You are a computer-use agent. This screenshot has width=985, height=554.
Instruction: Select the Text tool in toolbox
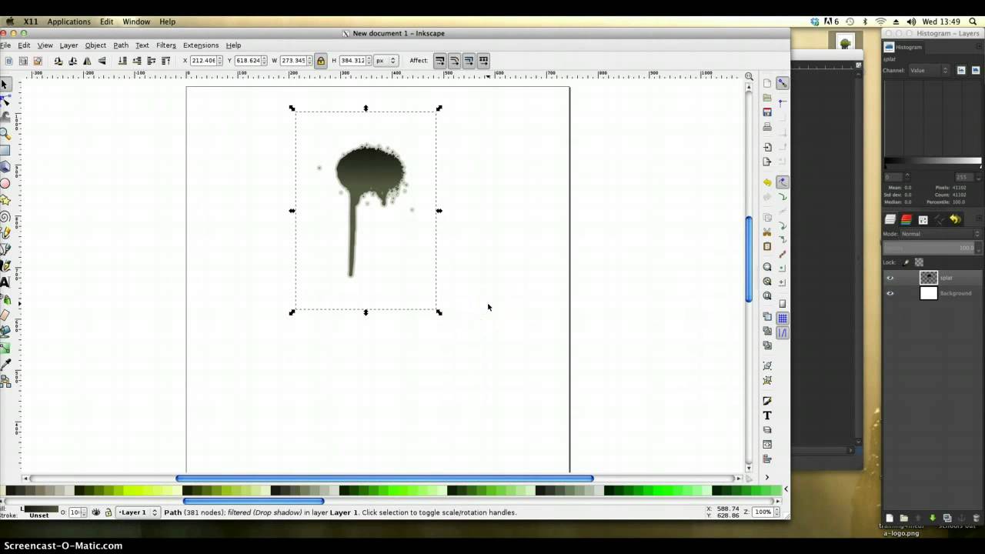pyautogui.click(x=5, y=282)
